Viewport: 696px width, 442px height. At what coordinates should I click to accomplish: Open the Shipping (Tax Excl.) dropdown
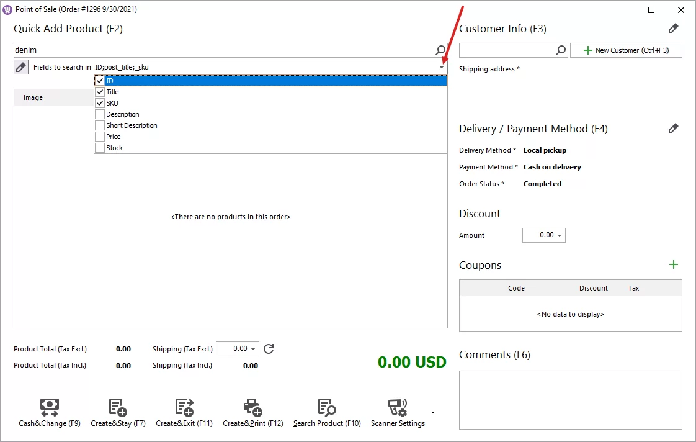point(253,348)
